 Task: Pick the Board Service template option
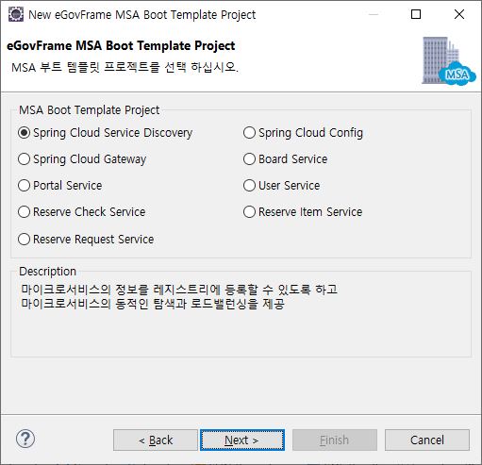pyautogui.click(x=286, y=159)
